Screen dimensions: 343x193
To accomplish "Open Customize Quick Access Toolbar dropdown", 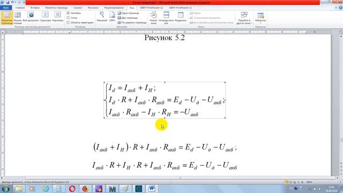I will 24,2.
